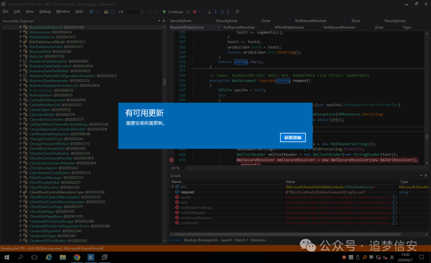Viewport: 431px width, 263px height.
Task: Open the Help menu
Action: point(79,12)
